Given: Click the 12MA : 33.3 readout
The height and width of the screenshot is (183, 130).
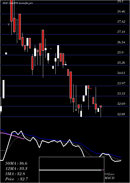Looking at the screenshot, I should pyautogui.click(x=16, y=169).
